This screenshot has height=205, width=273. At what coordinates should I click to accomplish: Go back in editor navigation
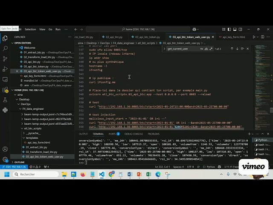point(76,29)
